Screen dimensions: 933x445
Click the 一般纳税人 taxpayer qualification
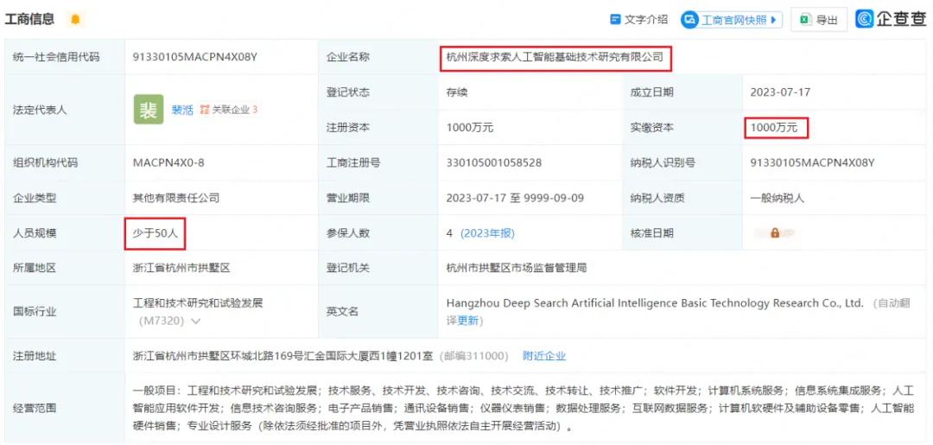pos(777,198)
